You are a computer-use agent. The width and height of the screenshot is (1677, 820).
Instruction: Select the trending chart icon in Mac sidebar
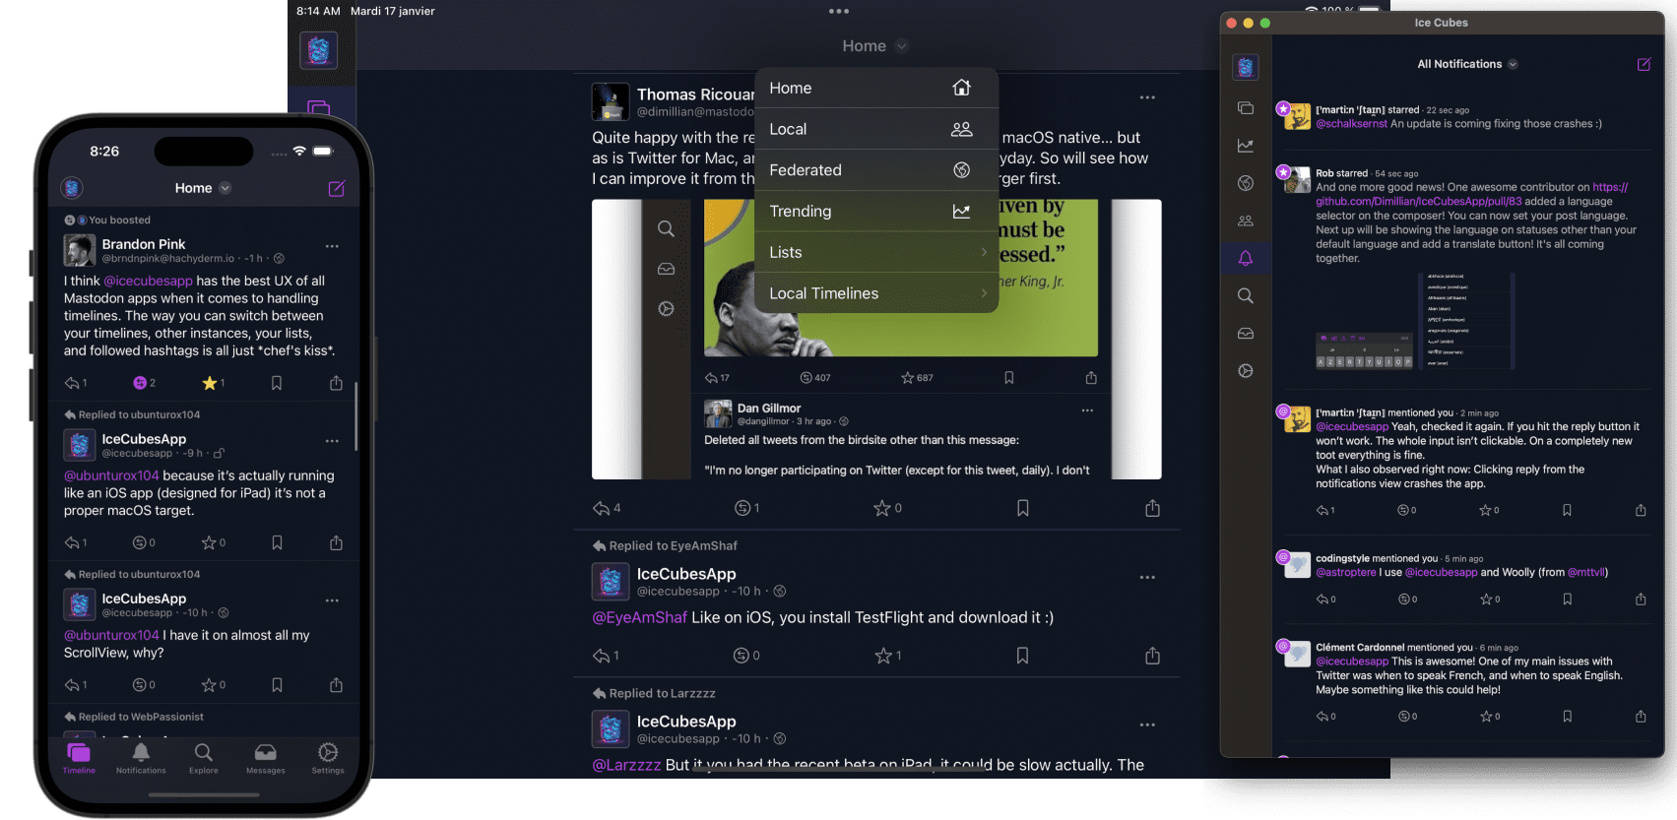(x=1246, y=146)
